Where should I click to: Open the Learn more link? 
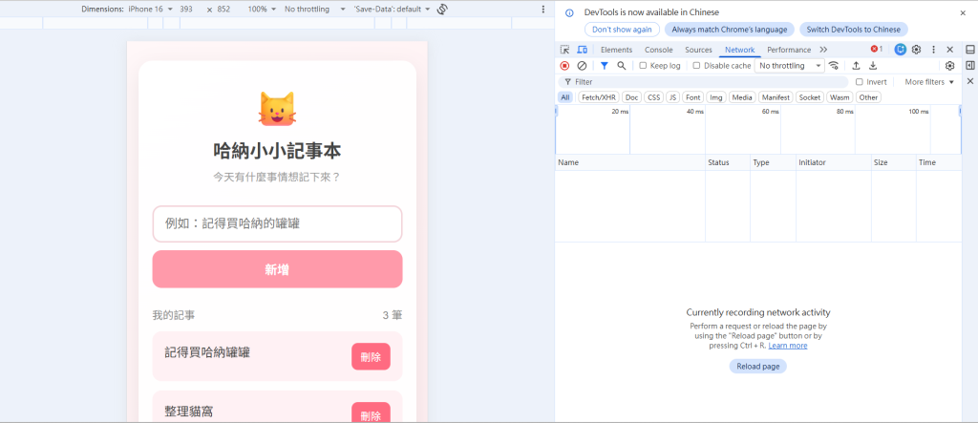pyautogui.click(x=788, y=346)
